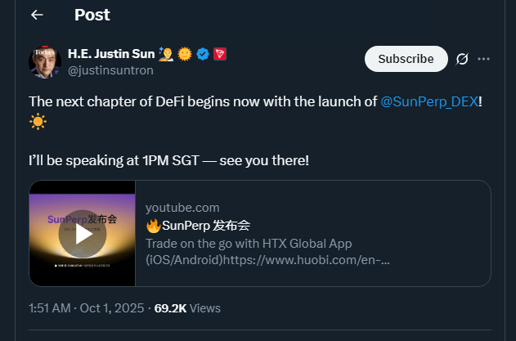
Task: Click the person emoji after Justin Sun
Action: (167, 55)
